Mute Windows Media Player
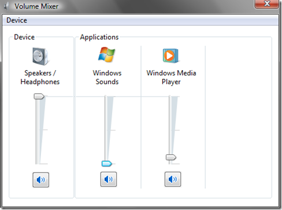 point(173,180)
